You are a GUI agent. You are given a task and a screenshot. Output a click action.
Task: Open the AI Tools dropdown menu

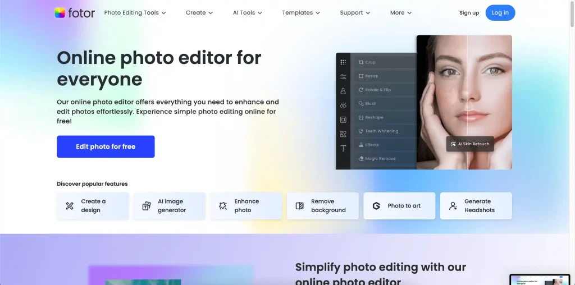pos(248,13)
